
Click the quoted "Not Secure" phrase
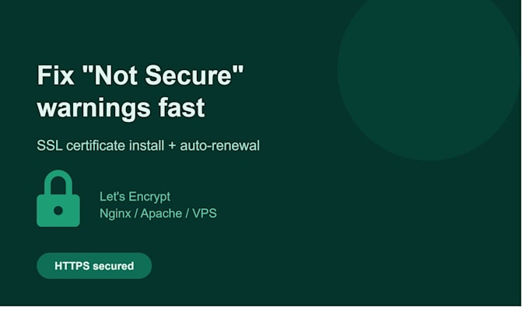point(163,75)
